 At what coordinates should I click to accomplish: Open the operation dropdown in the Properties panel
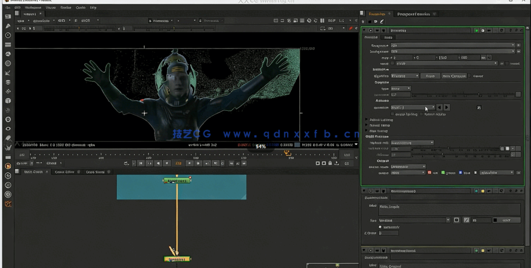pyautogui.click(x=413, y=108)
